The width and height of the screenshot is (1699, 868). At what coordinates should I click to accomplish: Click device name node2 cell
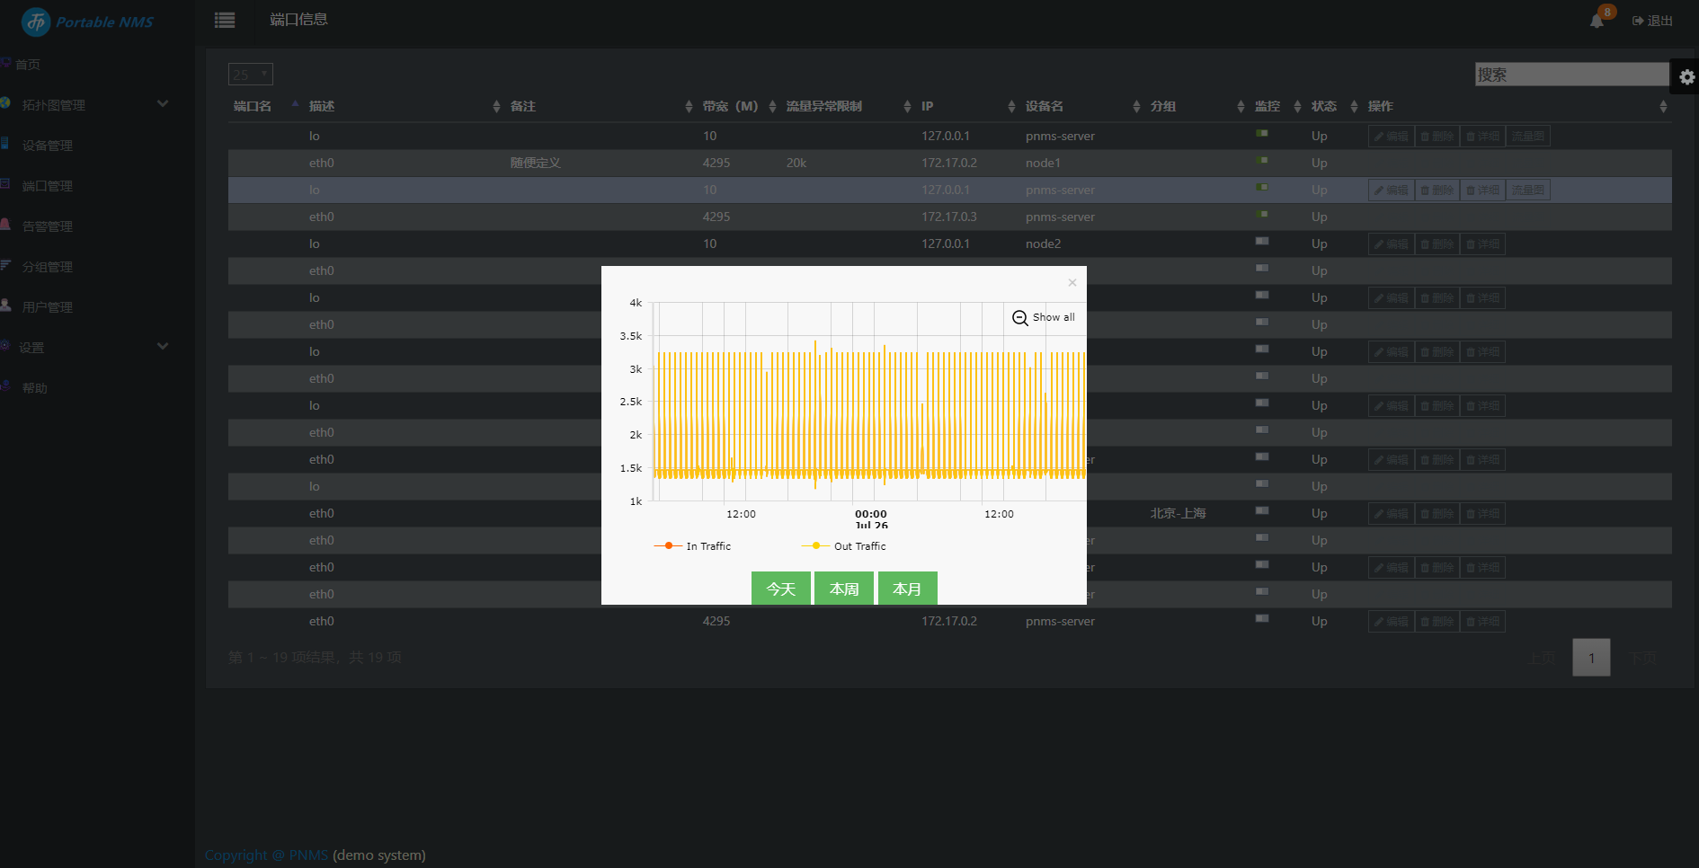[1043, 244]
